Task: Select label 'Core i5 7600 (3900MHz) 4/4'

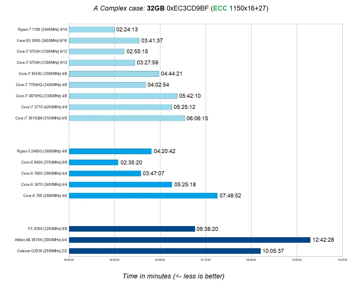Action: (44, 174)
